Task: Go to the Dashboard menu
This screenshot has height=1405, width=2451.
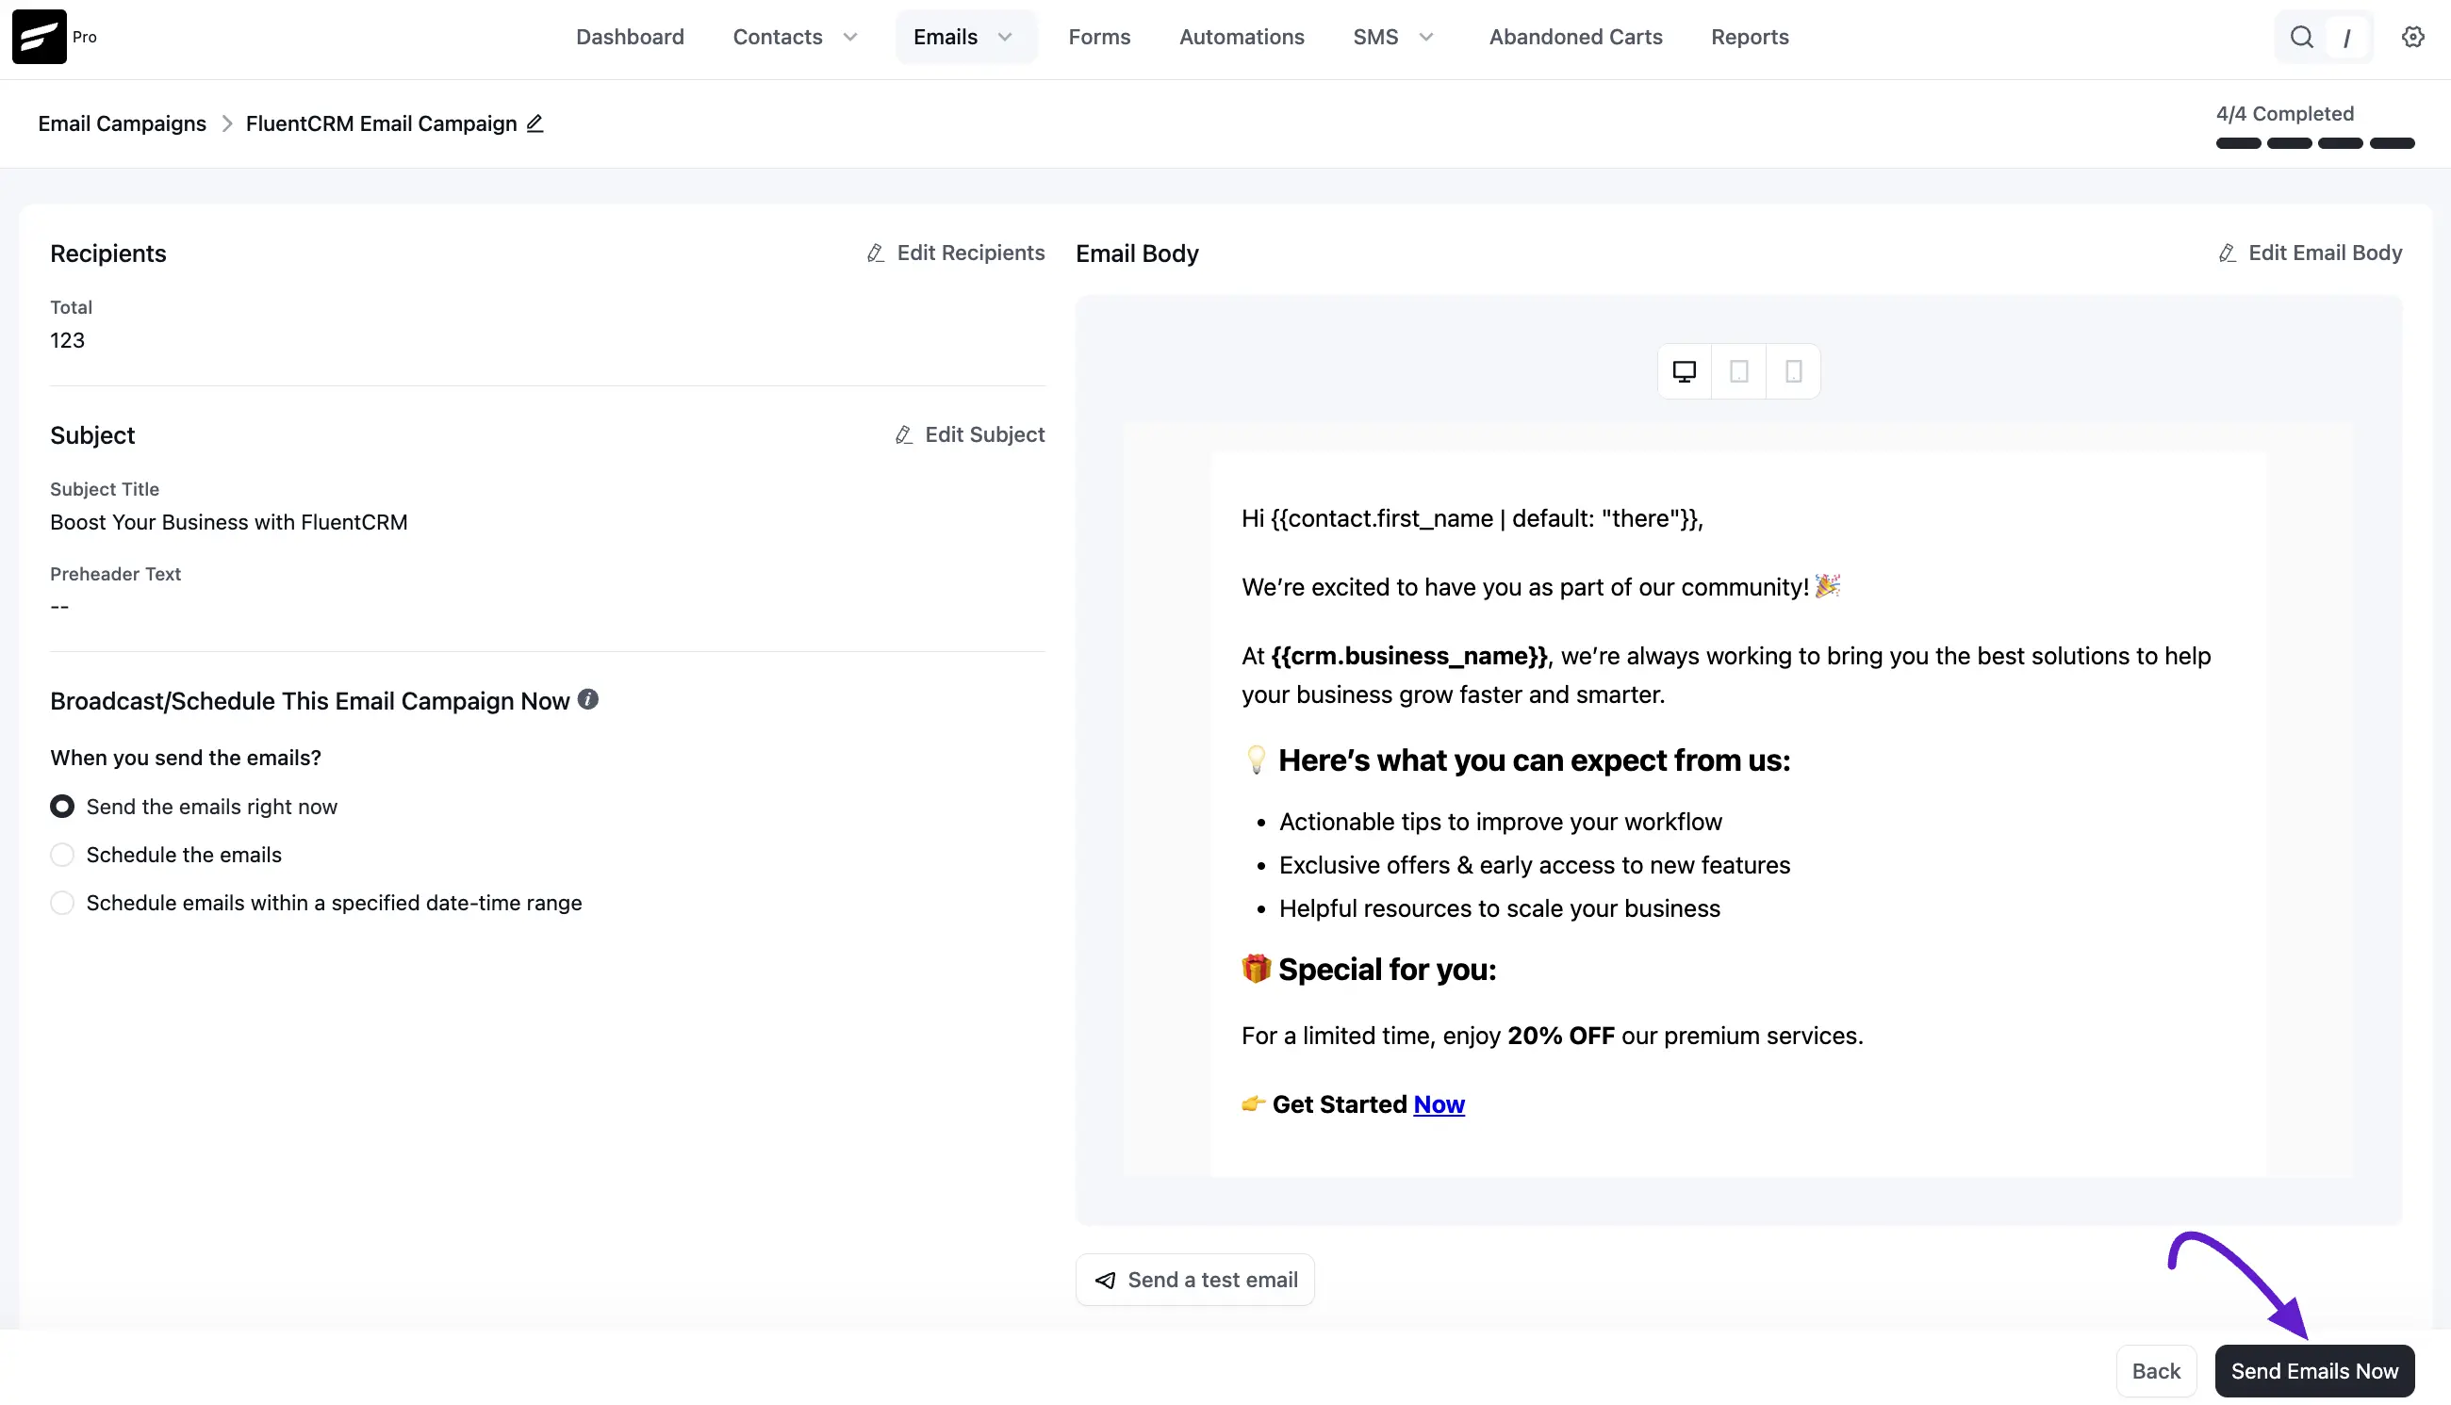Action: (x=630, y=38)
